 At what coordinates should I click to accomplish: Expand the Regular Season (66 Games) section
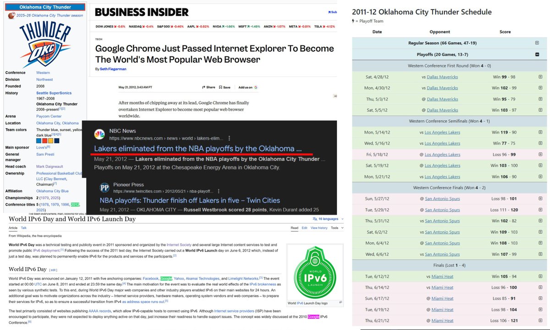[537, 43]
